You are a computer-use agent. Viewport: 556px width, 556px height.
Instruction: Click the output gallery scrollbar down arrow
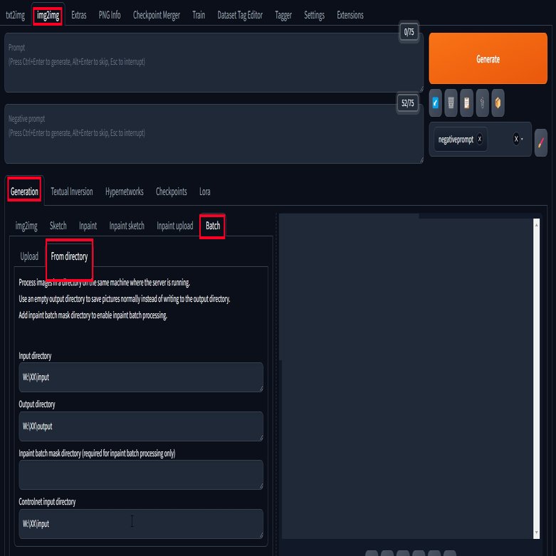pos(537,533)
